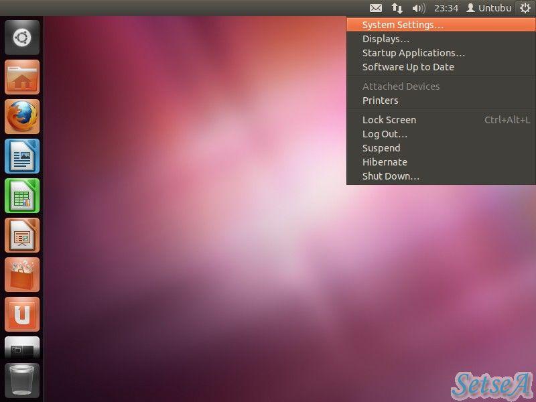Viewport: 536px width, 402px height.
Task: Choose Lock Screen from the menu
Action: click(x=441, y=120)
